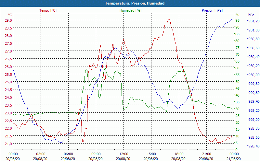
Task: Click the chart title 'Temperatura, Presión, Humedad'
Action: click(x=135, y=3)
